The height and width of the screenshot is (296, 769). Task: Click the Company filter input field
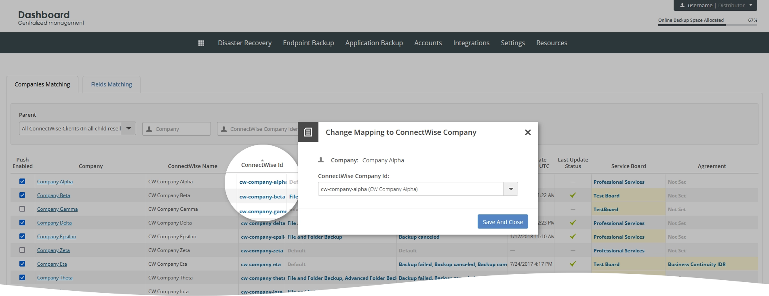177,129
